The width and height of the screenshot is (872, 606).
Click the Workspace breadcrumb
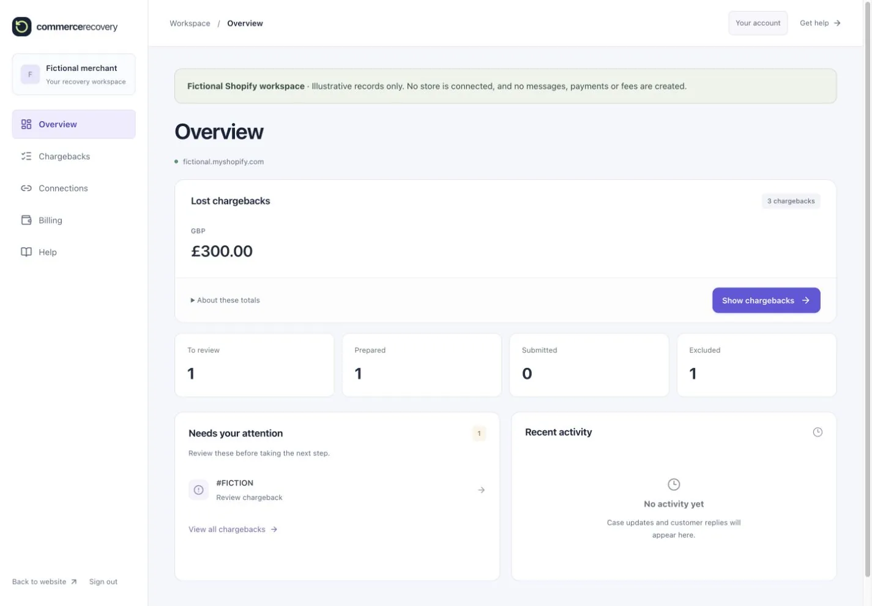pyautogui.click(x=190, y=23)
